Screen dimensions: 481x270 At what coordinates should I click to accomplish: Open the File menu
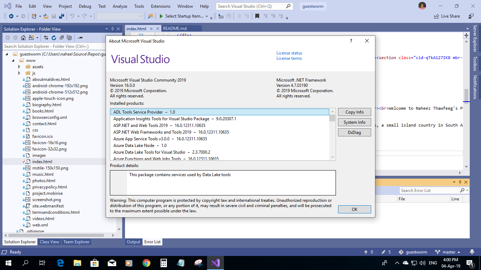click(19, 6)
